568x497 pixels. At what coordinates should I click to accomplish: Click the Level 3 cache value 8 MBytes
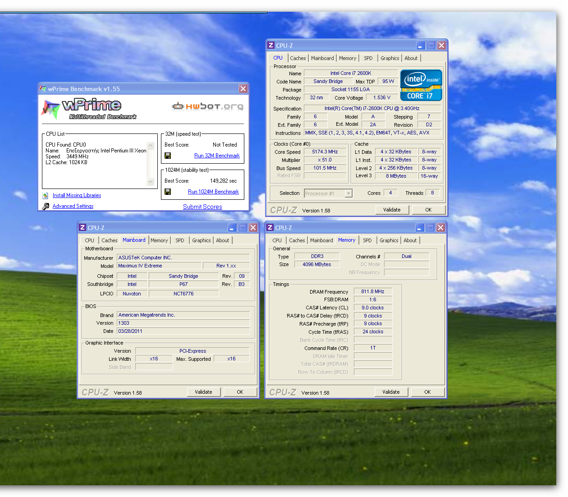[x=396, y=176]
